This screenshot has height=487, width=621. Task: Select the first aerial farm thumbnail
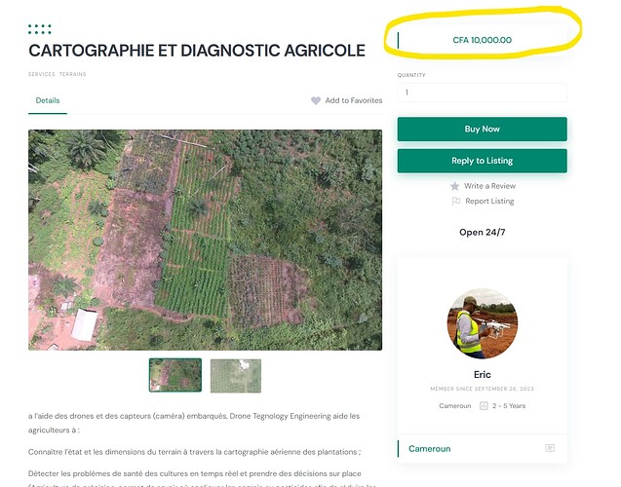[175, 375]
